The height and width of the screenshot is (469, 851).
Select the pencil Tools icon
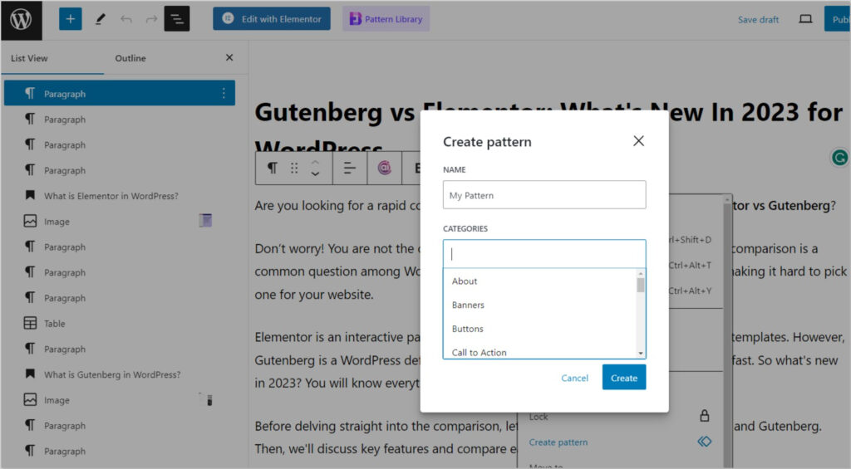tap(100, 19)
